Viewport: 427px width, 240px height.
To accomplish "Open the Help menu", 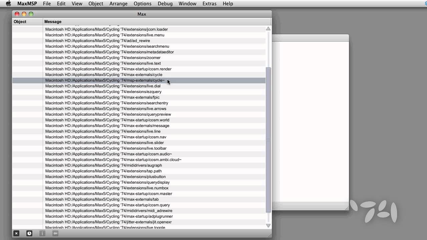I will pos(228,4).
